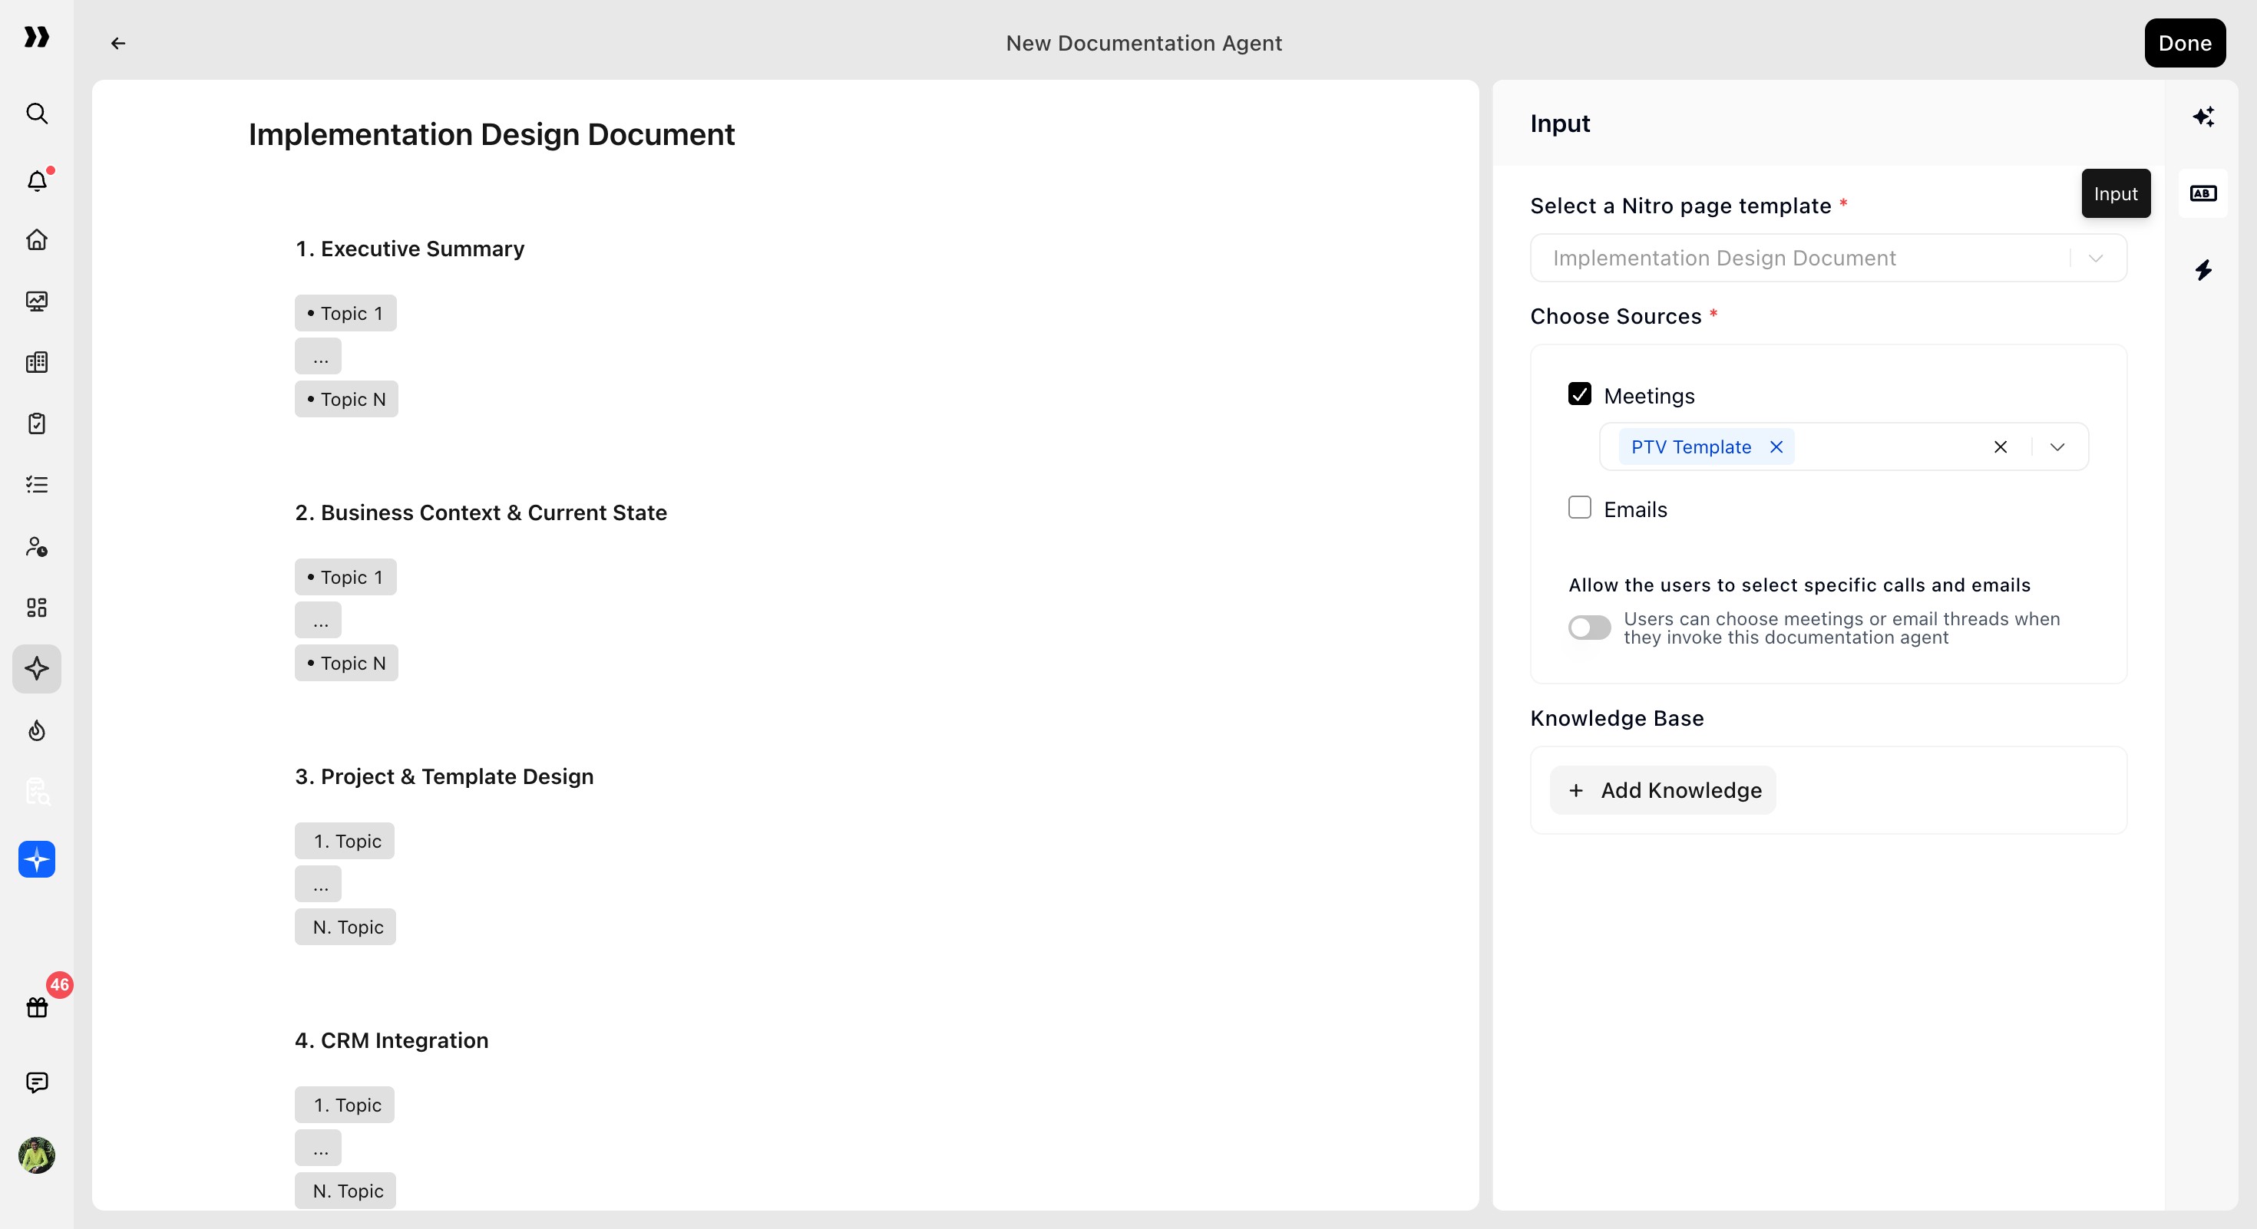
Task: Select the Input panel AB icon
Action: 2203,193
